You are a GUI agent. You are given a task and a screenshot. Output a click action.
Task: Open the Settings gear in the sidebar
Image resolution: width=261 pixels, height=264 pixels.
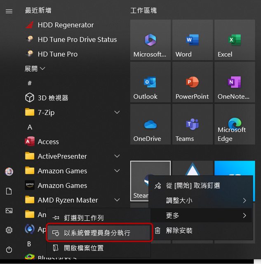pos(9,230)
